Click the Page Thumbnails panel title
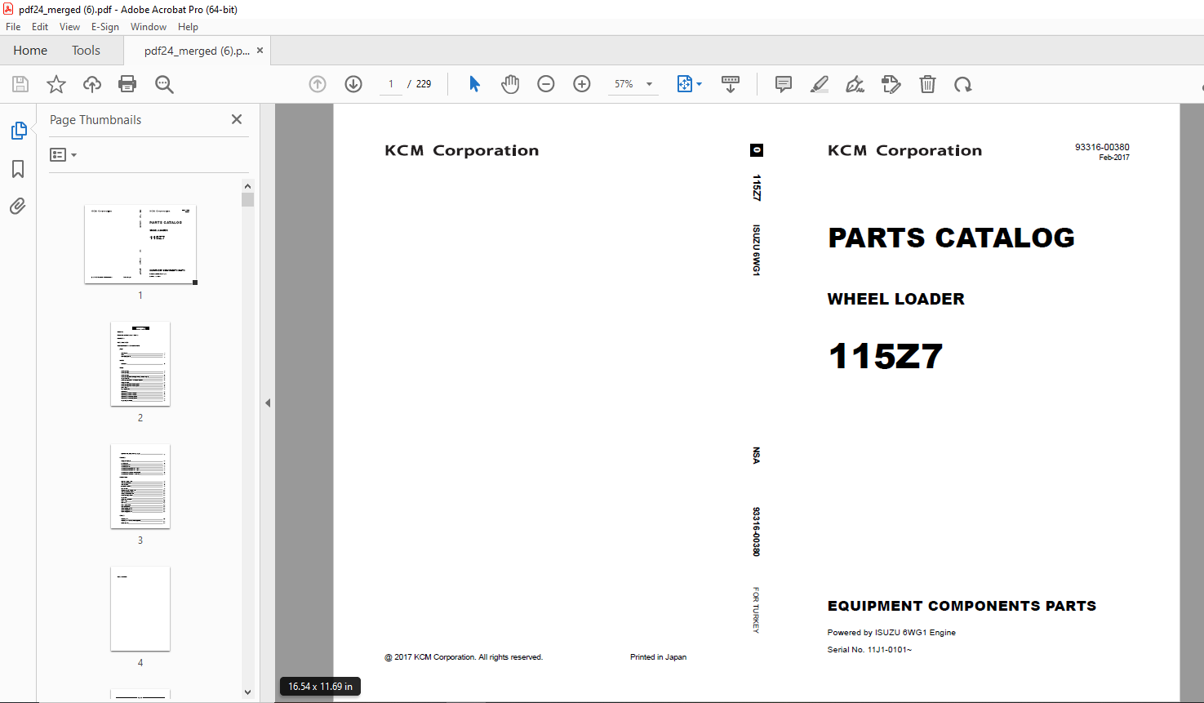This screenshot has width=1204, height=703. coord(96,120)
